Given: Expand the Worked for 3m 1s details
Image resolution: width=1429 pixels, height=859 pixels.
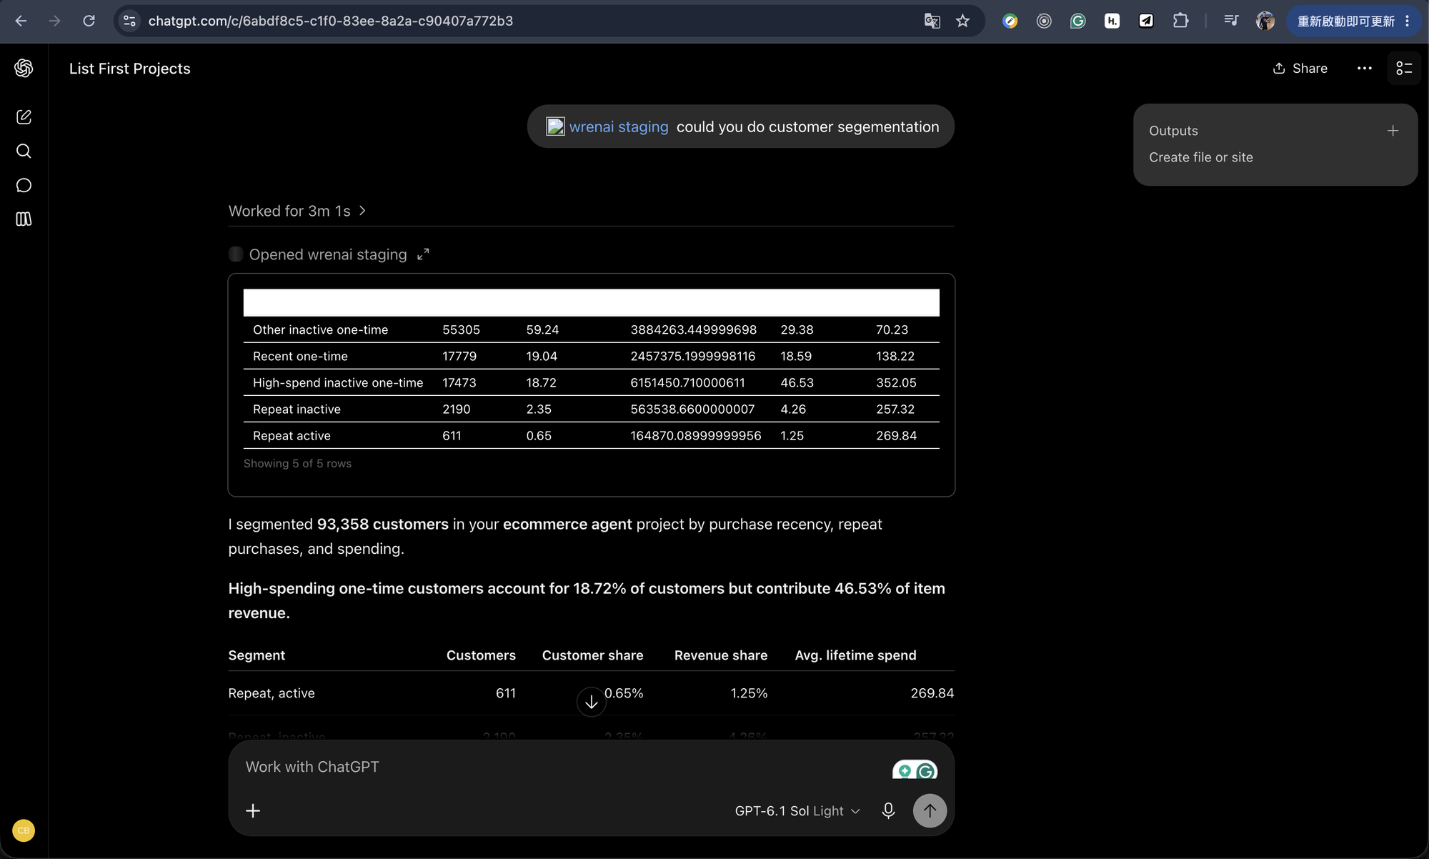Looking at the screenshot, I should pos(297,211).
